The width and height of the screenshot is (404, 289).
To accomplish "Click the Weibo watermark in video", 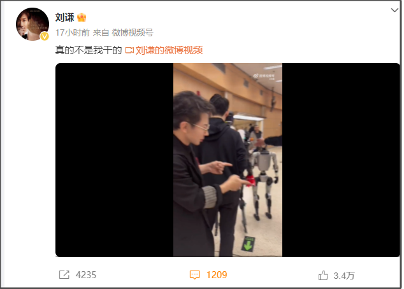I will tap(264, 76).
